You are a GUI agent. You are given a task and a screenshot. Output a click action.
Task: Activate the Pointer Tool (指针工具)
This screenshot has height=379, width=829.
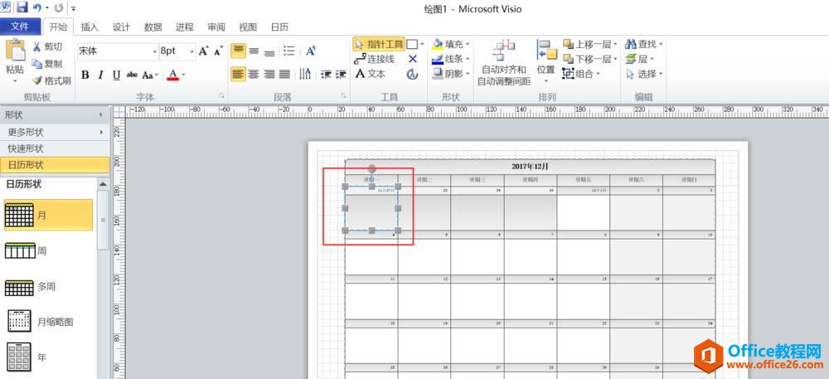point(379,44)
